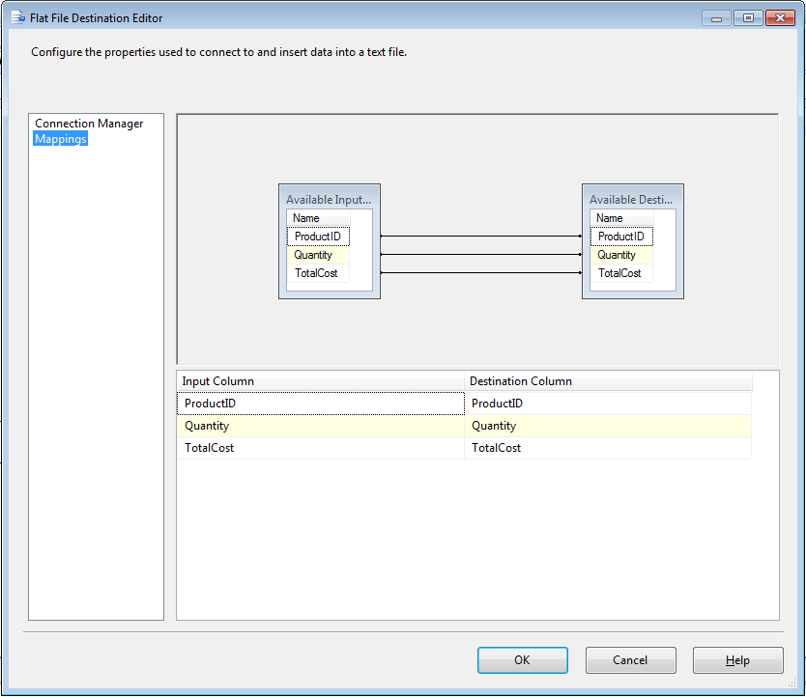806x697 pixels.
Task: Select the TotalCost mapping line
Action: (481, 273)
